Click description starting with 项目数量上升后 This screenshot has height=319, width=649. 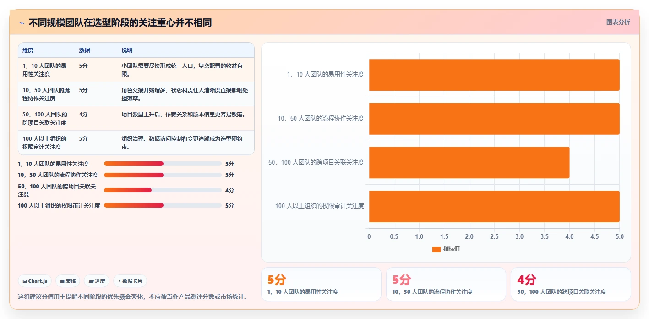[x=183, y=115]
